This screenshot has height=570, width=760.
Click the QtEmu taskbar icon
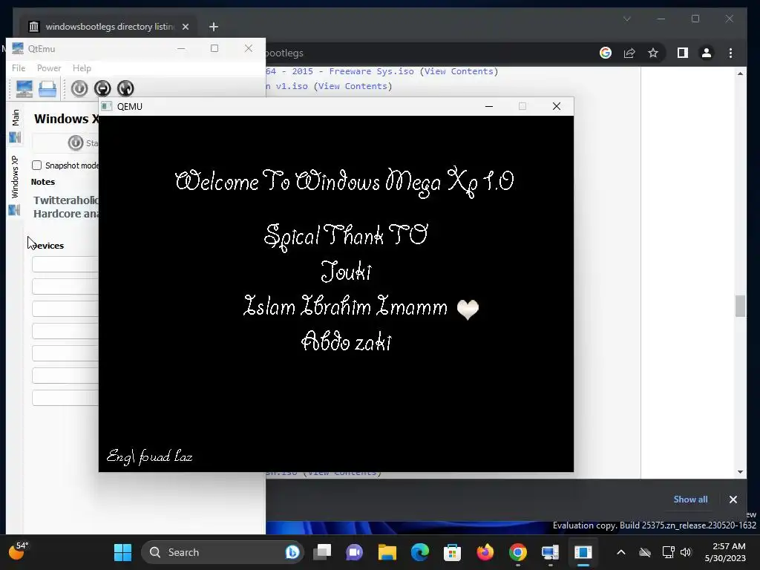550,552
